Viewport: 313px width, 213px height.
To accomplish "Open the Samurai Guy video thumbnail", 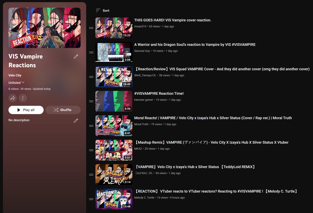I will click(114, 52).
